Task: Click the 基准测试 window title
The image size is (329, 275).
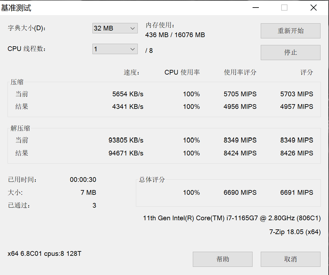Action: tap(16, 8)
